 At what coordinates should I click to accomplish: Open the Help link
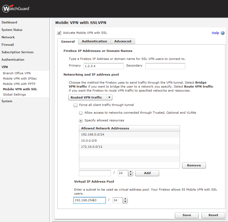click(x=215, y=33)
